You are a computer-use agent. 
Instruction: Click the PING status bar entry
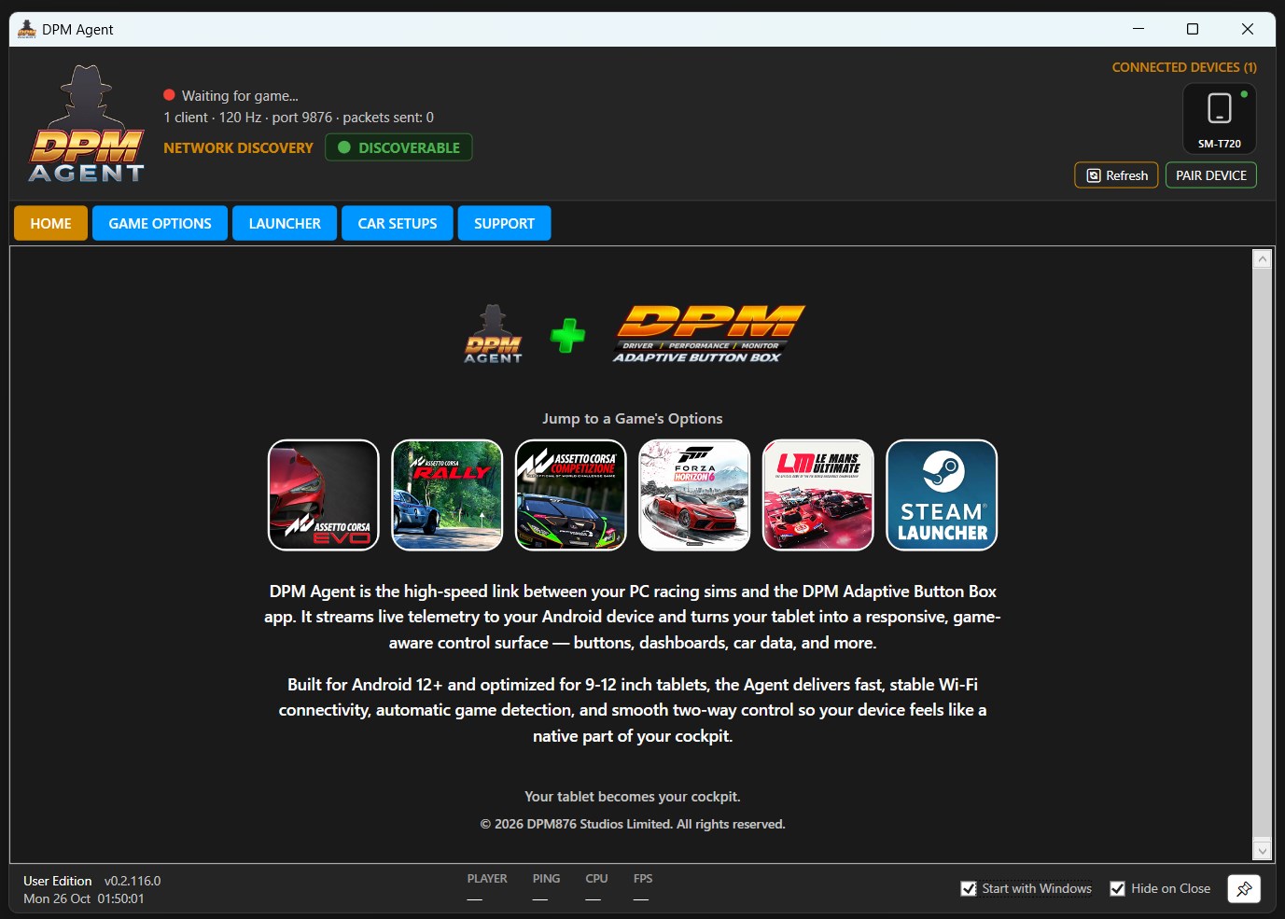pyautogui.click(x=546, y=888)
